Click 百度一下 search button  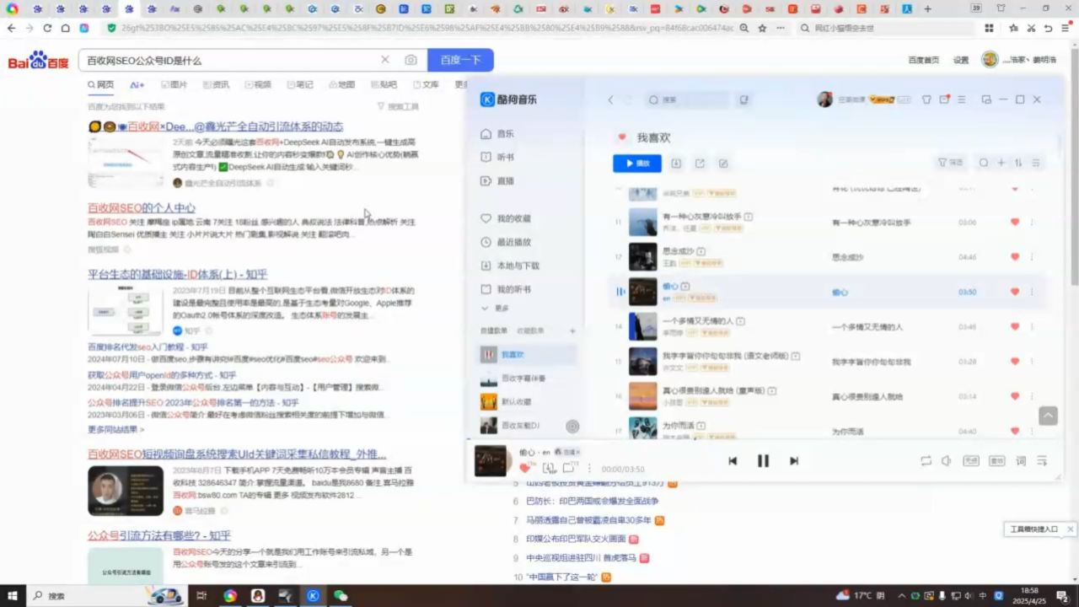click(x=460, y=60)
